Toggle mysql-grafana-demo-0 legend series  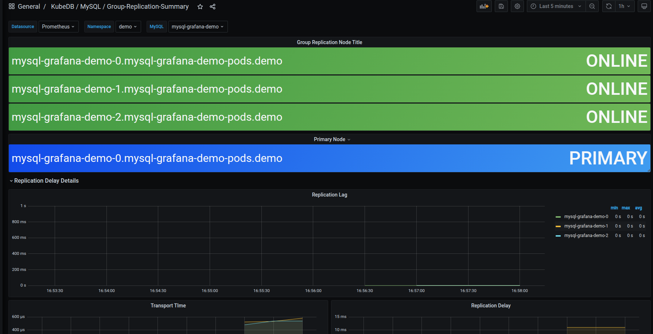(586, 217)
